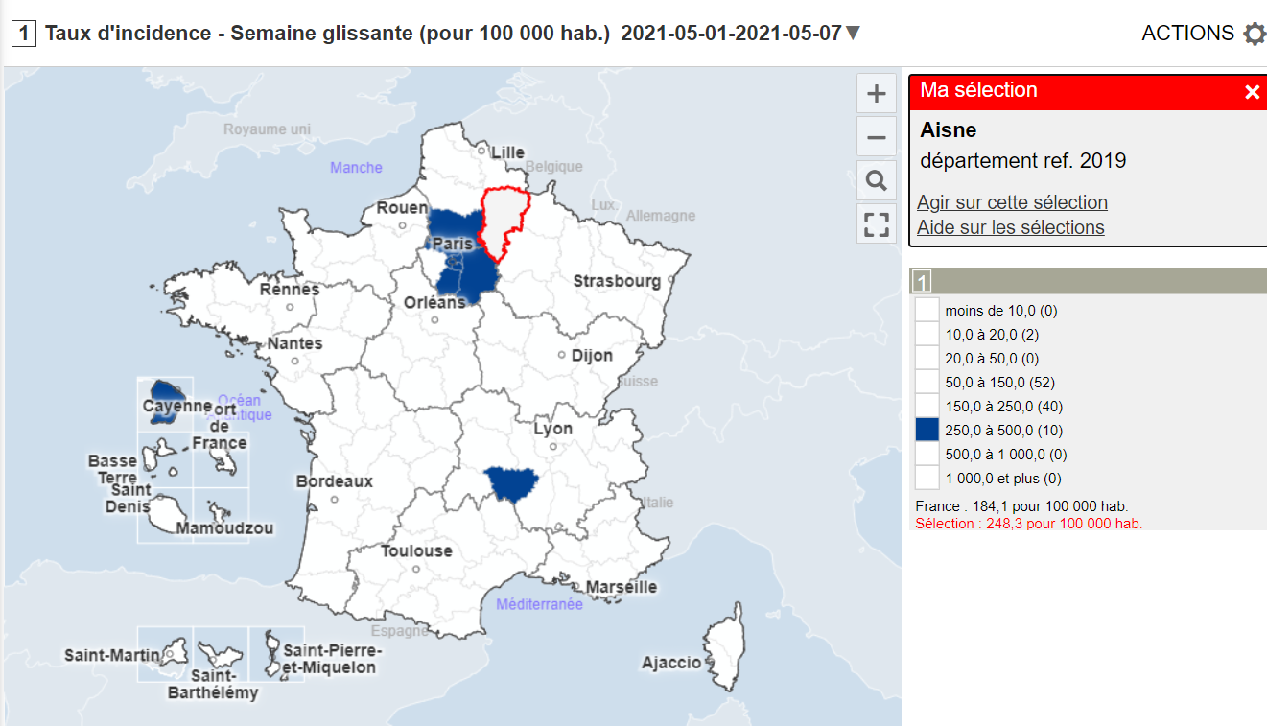
Task: Open 'Aide sur les sélections' link
Action: click(x=1010, y=227)
